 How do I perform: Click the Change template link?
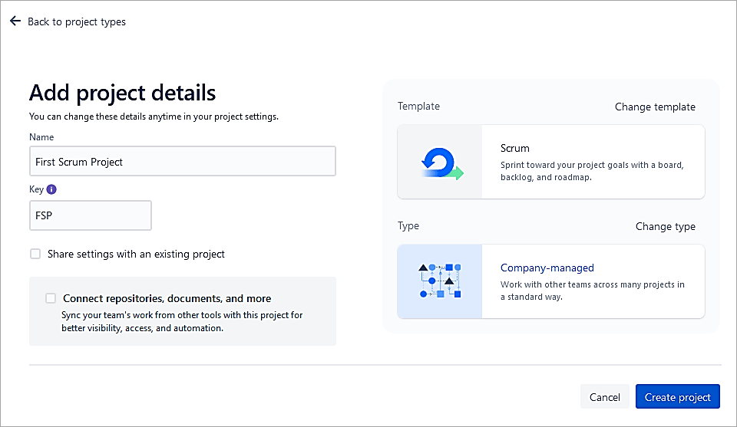(655, 107)
